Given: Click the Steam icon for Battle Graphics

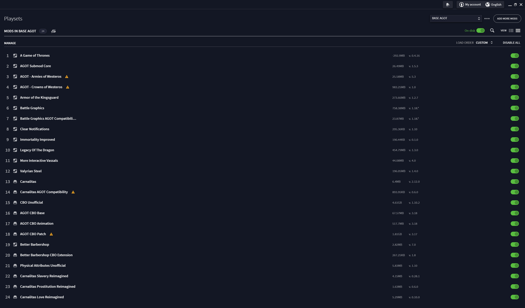Looking at the screenshot, I should 15,108.
